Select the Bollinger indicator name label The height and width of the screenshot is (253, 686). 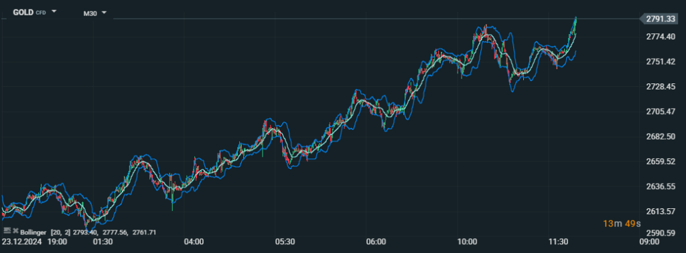(x=33, y=232)
